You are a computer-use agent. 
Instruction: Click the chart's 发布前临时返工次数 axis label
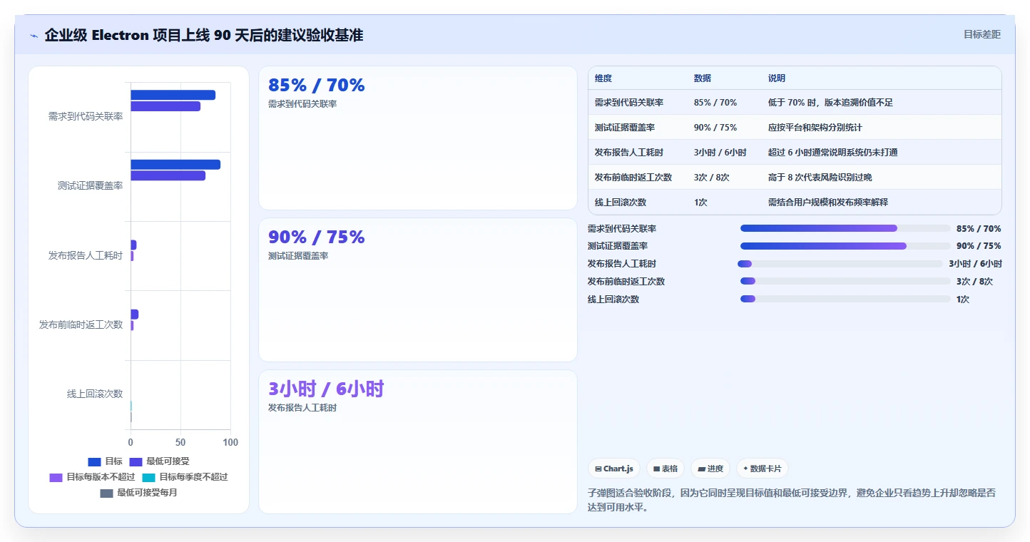(81, 324)
